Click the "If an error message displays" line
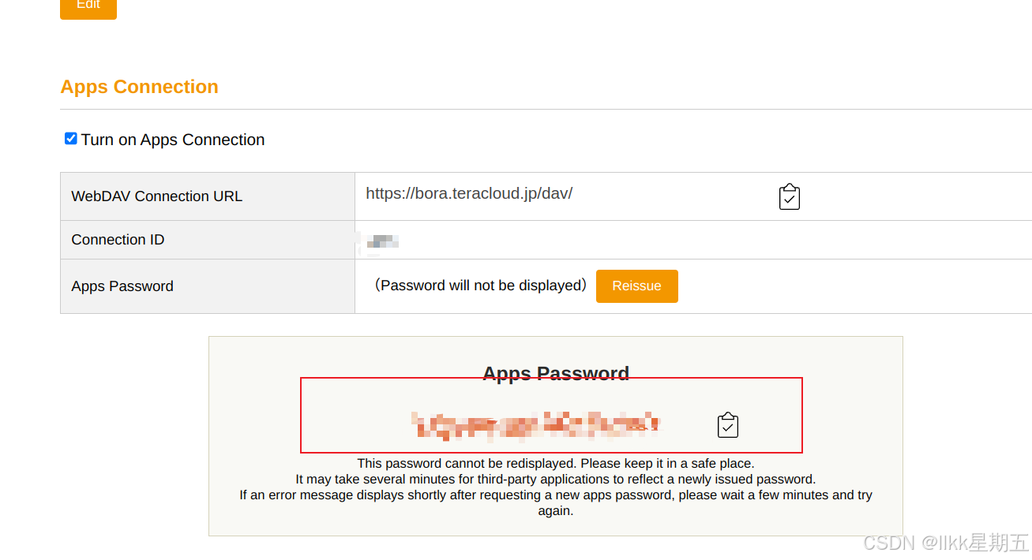The image size is (1032, 560). (x=556, y=495)
